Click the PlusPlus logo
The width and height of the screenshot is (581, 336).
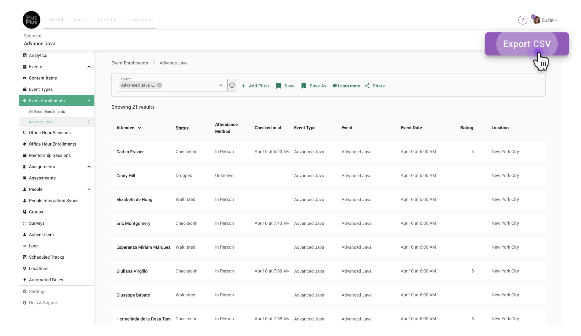coord(31,20)
